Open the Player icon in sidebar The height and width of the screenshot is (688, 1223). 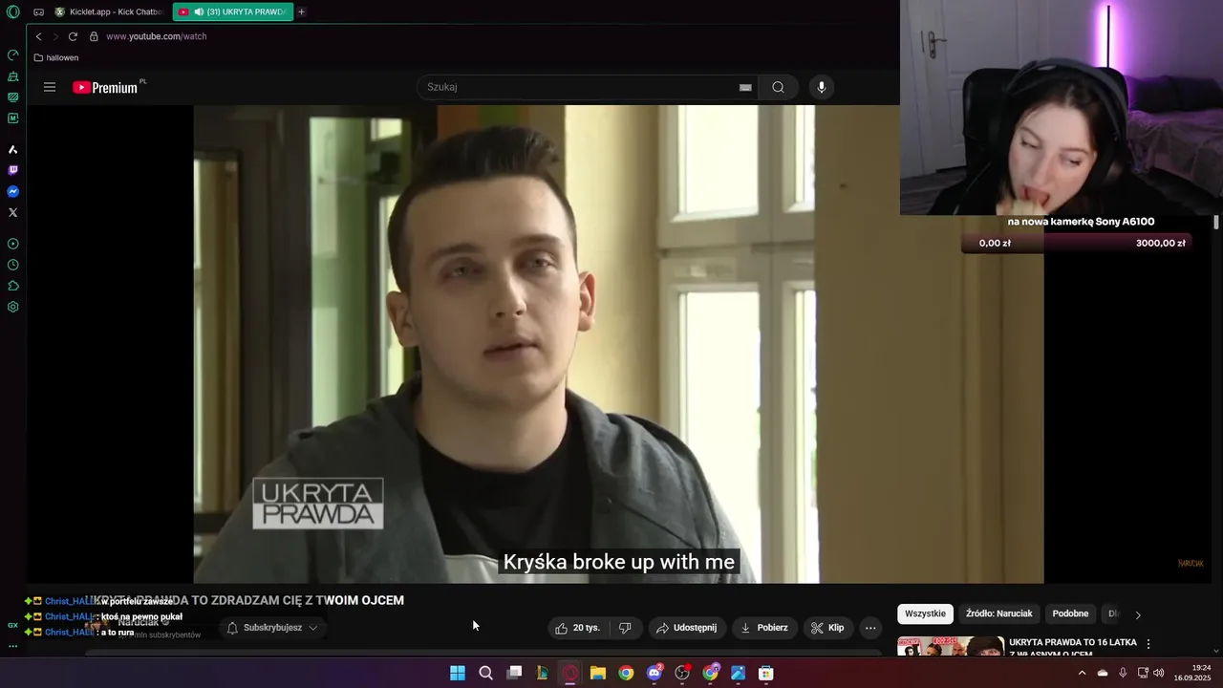click(x=13, y=244)
